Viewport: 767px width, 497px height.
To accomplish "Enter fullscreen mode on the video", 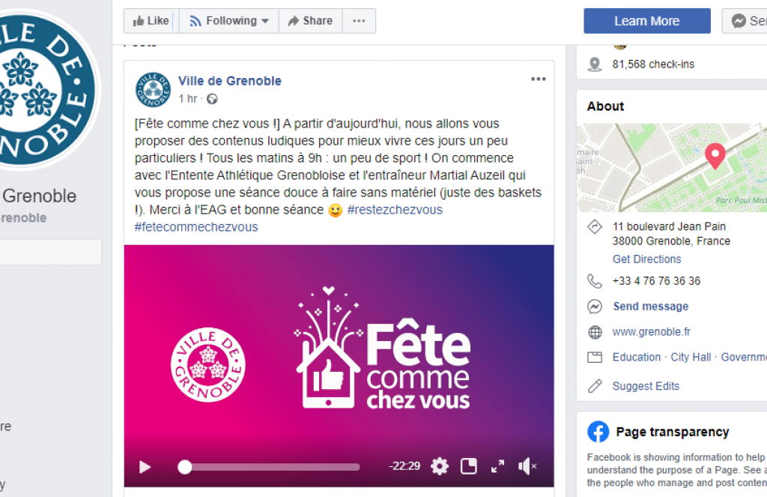I will point(497,466).
